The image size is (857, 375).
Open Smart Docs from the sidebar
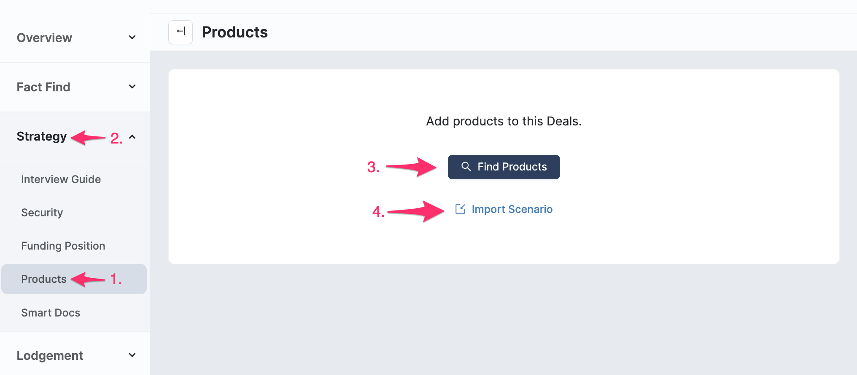coord(51,313)
